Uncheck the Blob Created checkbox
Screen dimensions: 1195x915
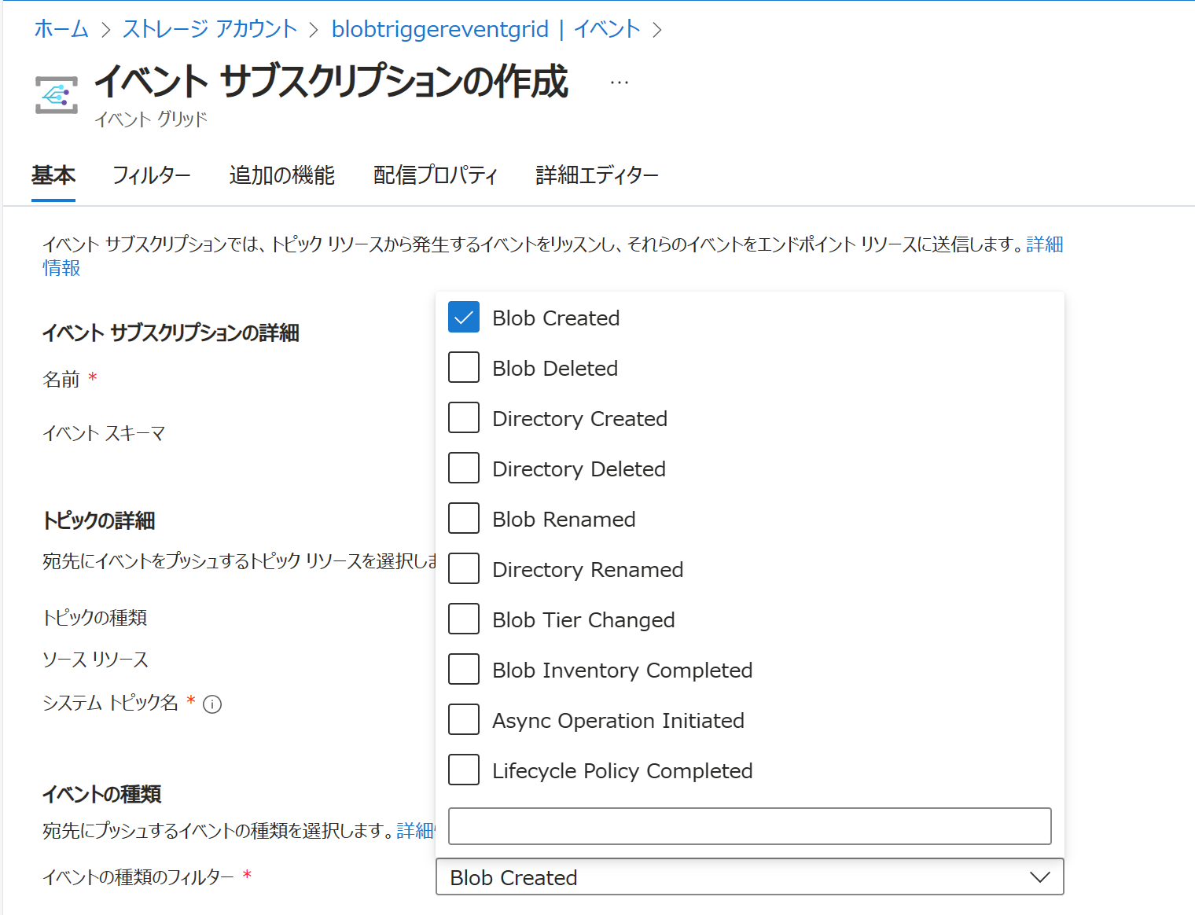pyautogui.click(x=464, y=318)
